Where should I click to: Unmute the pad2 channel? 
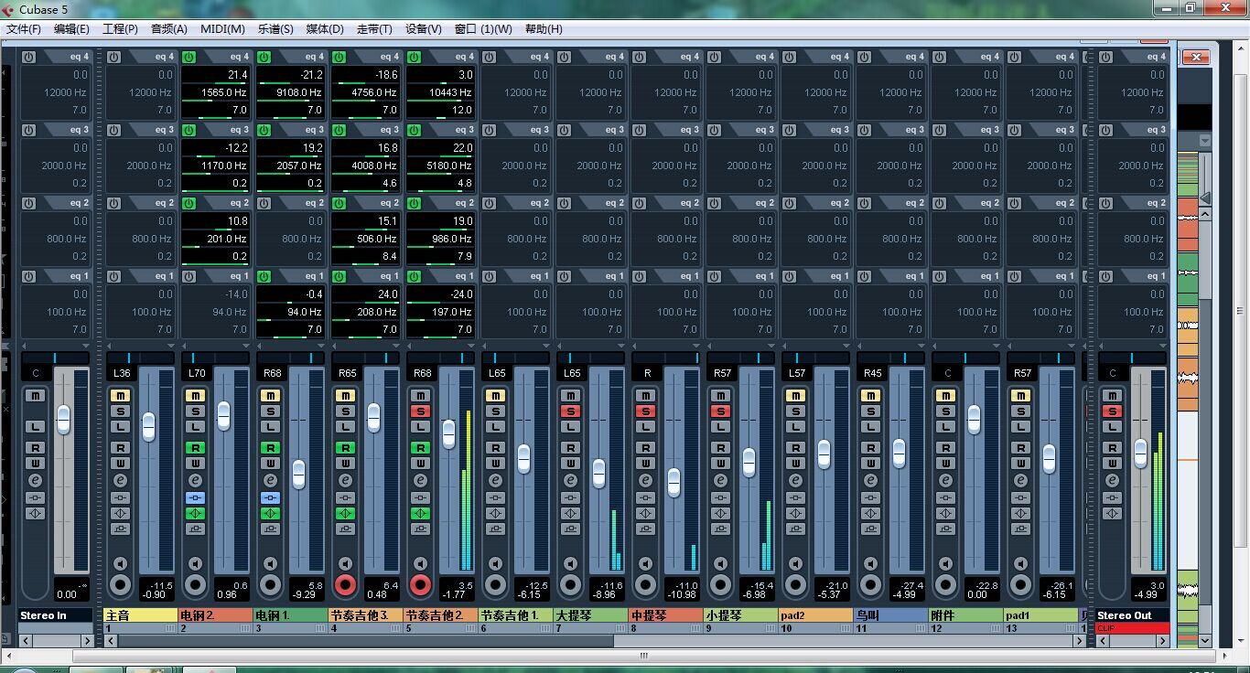click(x=795, y=396)
